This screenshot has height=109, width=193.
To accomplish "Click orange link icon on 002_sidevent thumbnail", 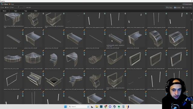I will [x=23, y=71].
